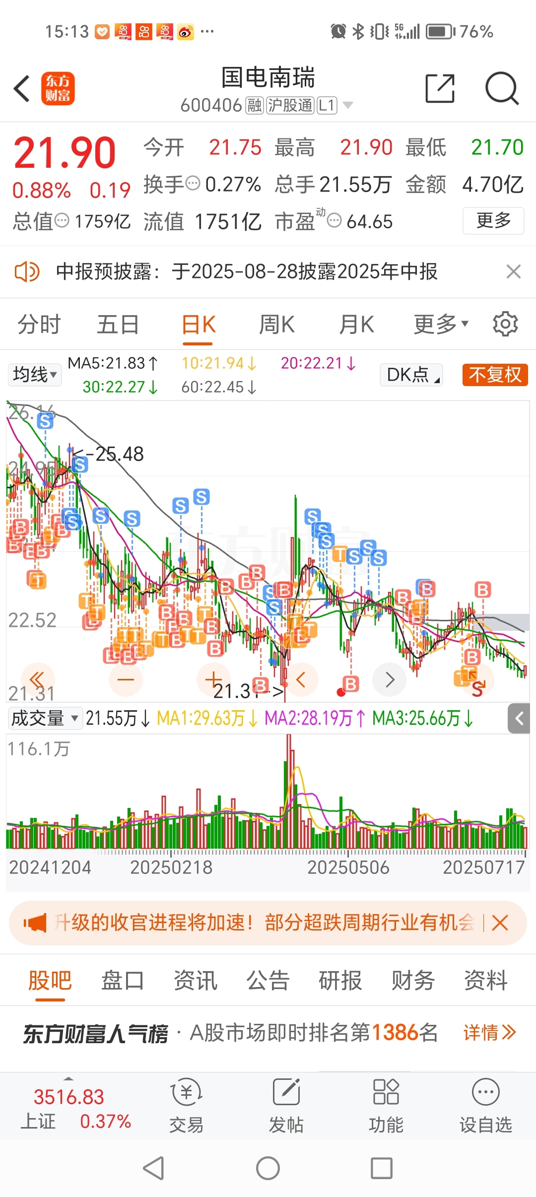This screenshot has height=1197, width=536.
Task: Tap Android home navigation button
Action: [268, 1168]
